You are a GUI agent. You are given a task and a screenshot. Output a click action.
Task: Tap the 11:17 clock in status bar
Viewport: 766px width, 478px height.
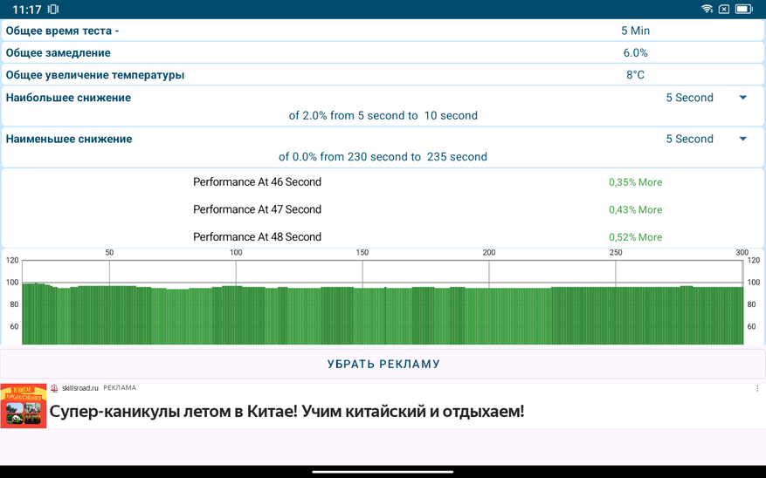click(x=27, y=10)
